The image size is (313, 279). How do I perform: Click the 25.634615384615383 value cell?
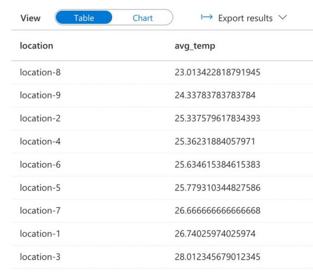tap(218, 165)
